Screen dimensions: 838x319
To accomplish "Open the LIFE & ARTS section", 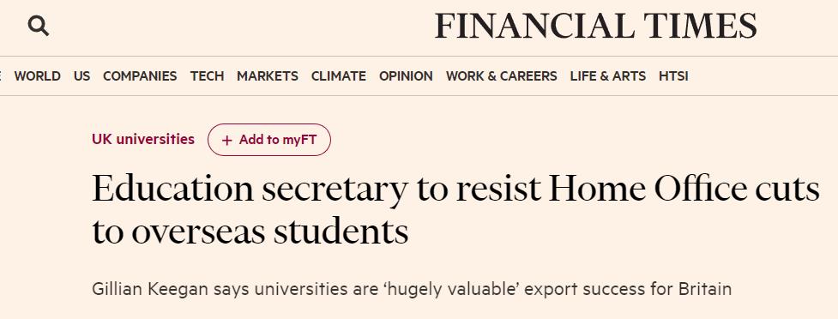I will click(x=607, y=76).
